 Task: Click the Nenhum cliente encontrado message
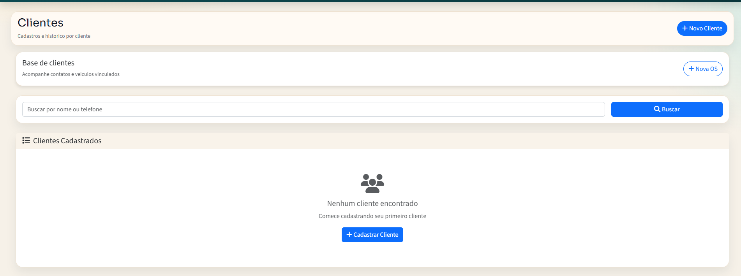(372, 204)
